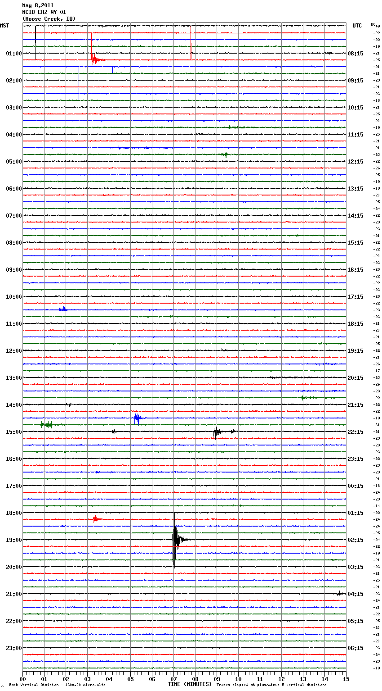This screenshot has width=382, height=691.
Task: Click the 13:00 MST time label
Action: coord(13,377)
